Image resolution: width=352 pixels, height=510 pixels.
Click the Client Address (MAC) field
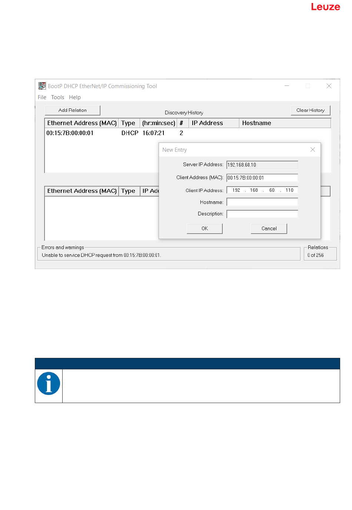[262, 178]
